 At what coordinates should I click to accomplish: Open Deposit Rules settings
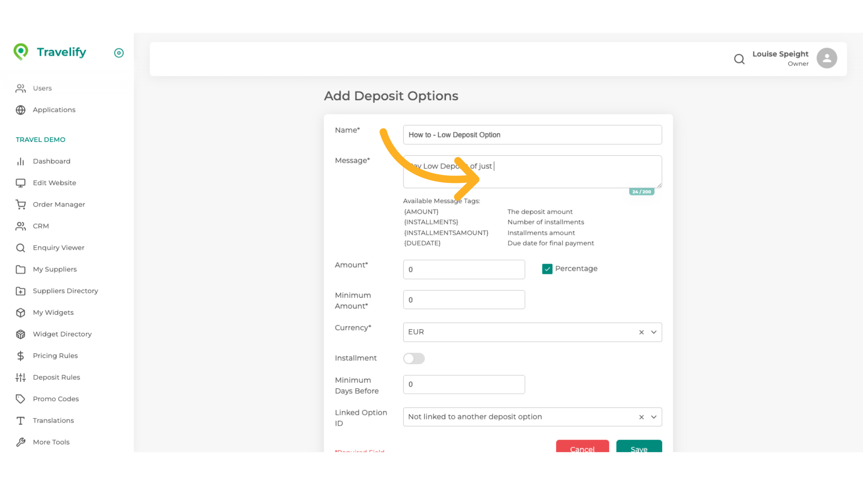coord(57,377)
